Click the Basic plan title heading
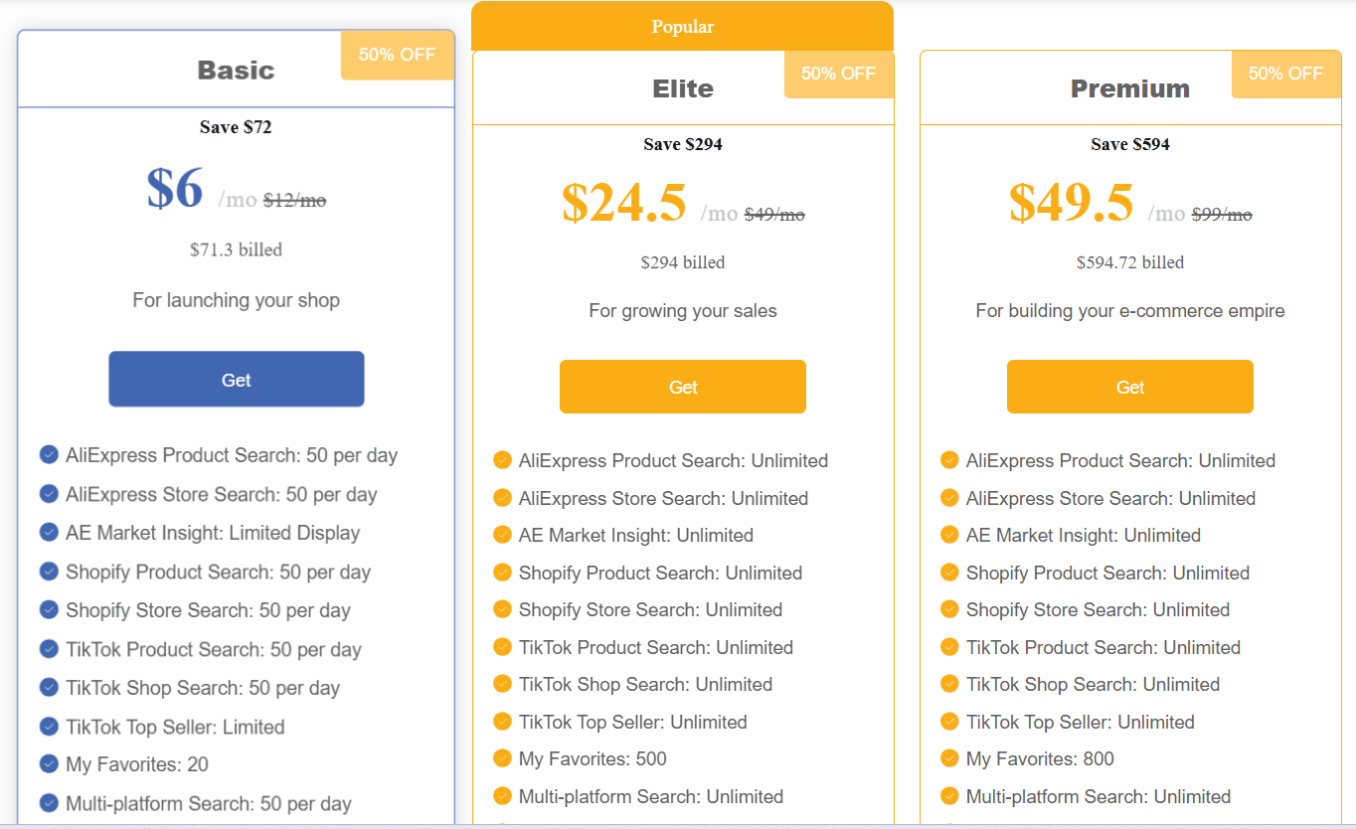 click(x=236, y=71)
